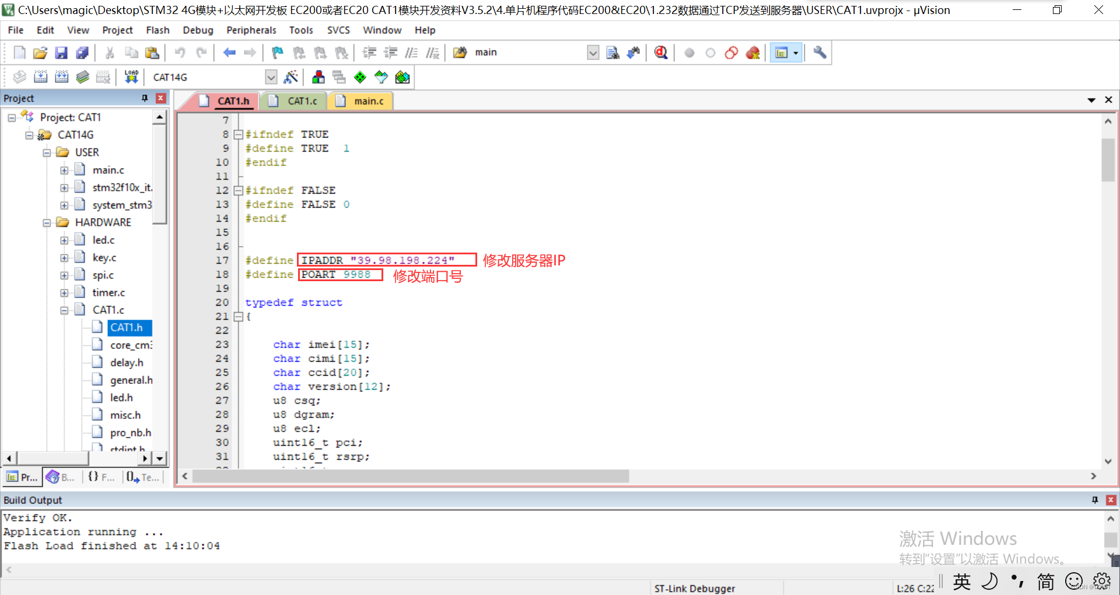
Task: Open the Flash menu
Action: point(157,30)
